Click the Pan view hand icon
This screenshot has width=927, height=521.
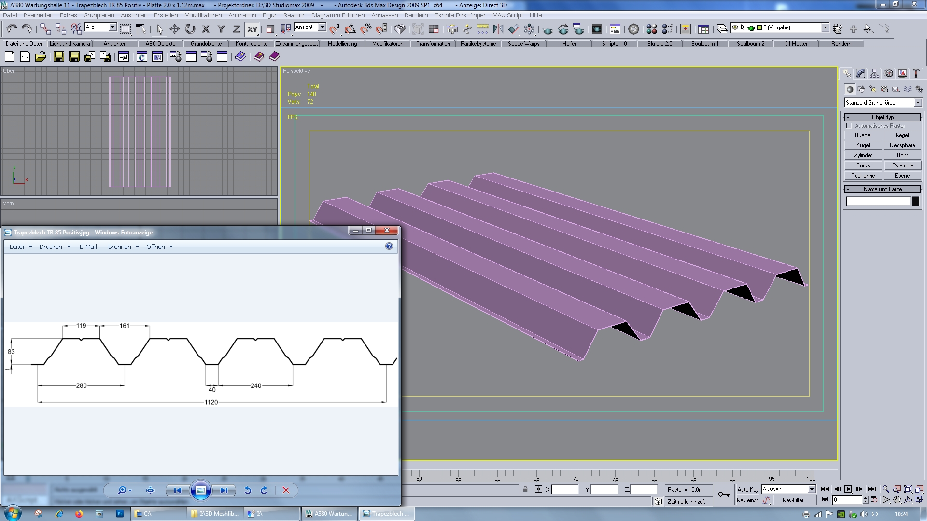(897, 500)
